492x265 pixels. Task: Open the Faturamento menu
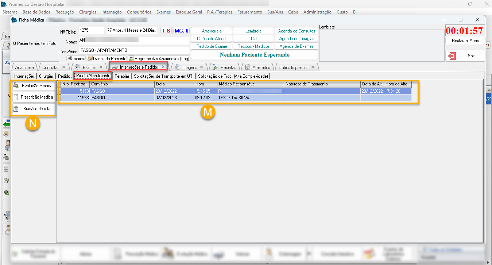249,12
